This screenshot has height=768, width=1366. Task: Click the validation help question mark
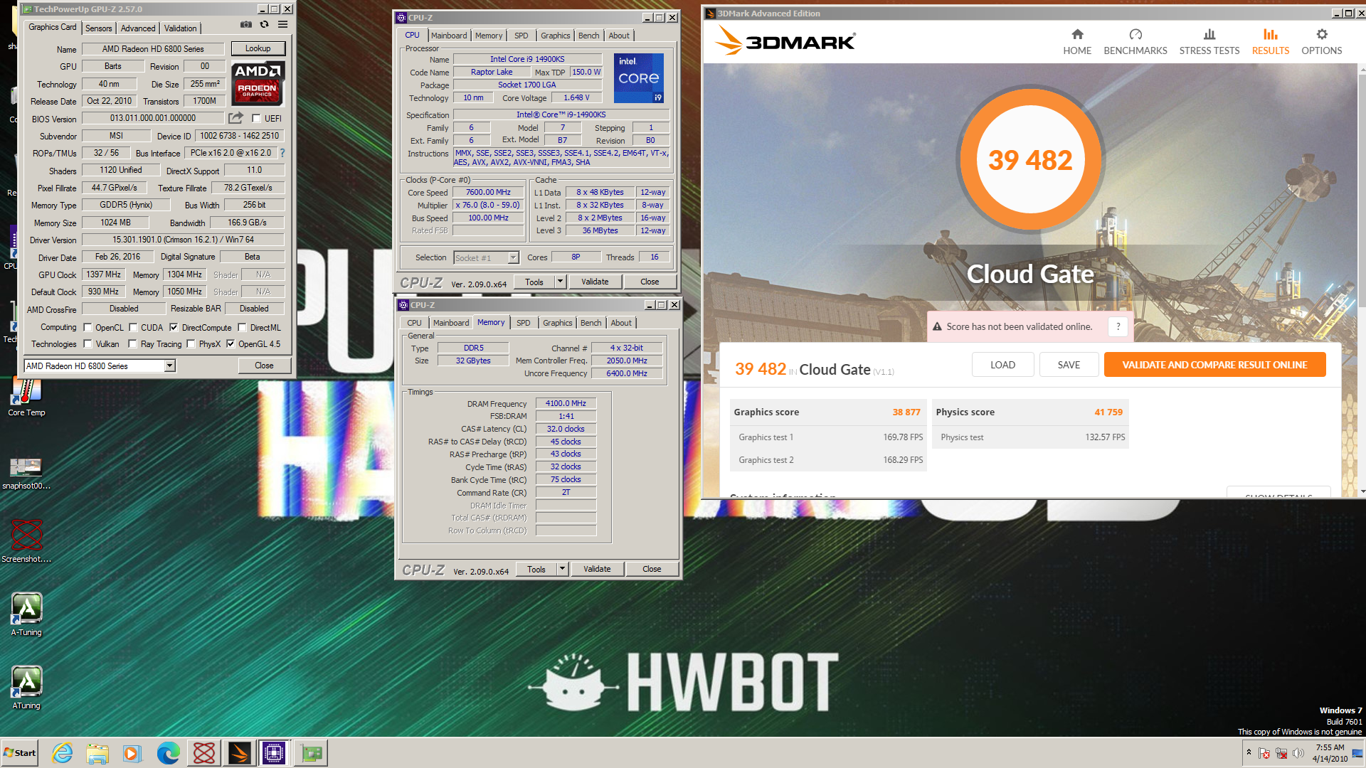pos(1118,326)
